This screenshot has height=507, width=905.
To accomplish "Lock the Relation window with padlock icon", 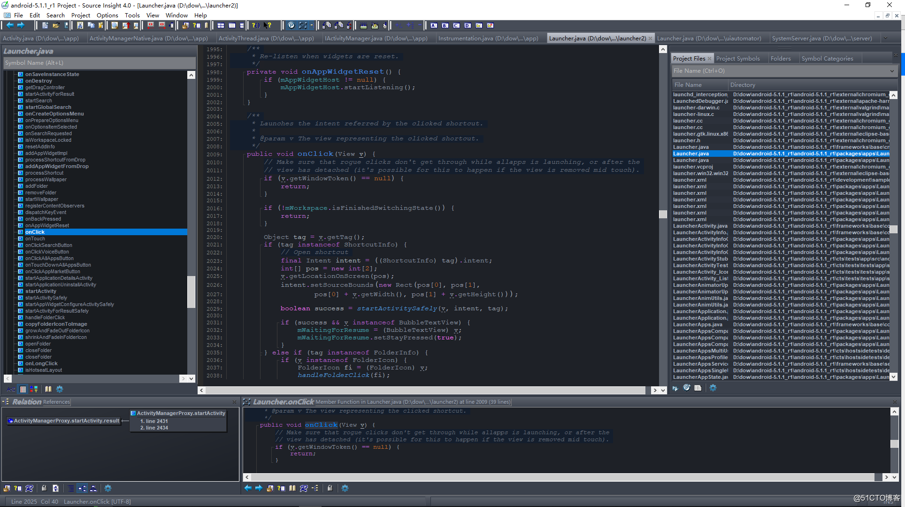I will (44, 488).
